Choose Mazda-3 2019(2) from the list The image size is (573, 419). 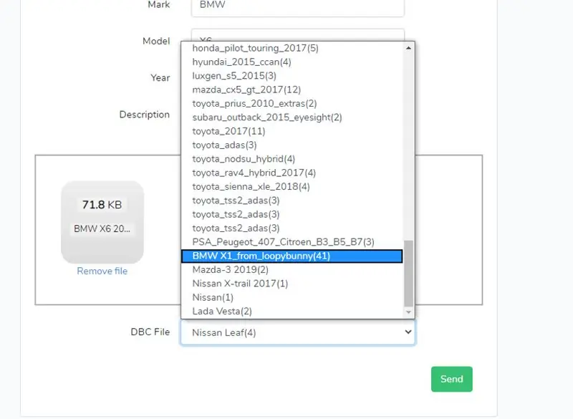pyautogui.click(x=292, y=270)
